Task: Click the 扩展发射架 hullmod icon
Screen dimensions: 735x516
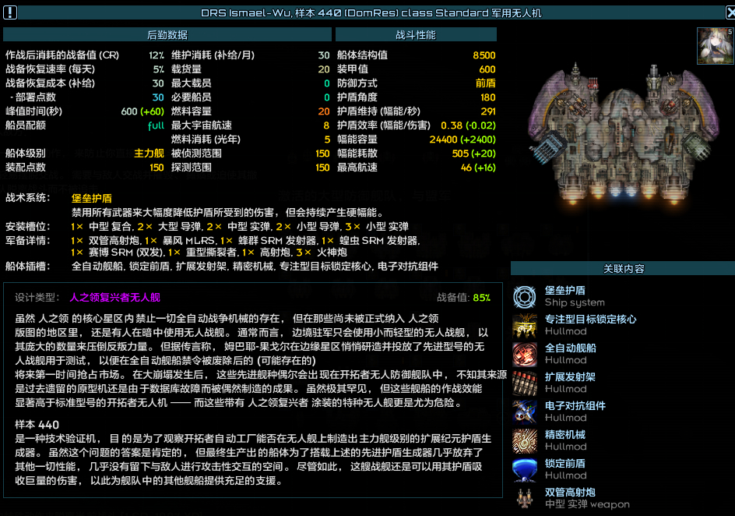Action: point(526,383)
